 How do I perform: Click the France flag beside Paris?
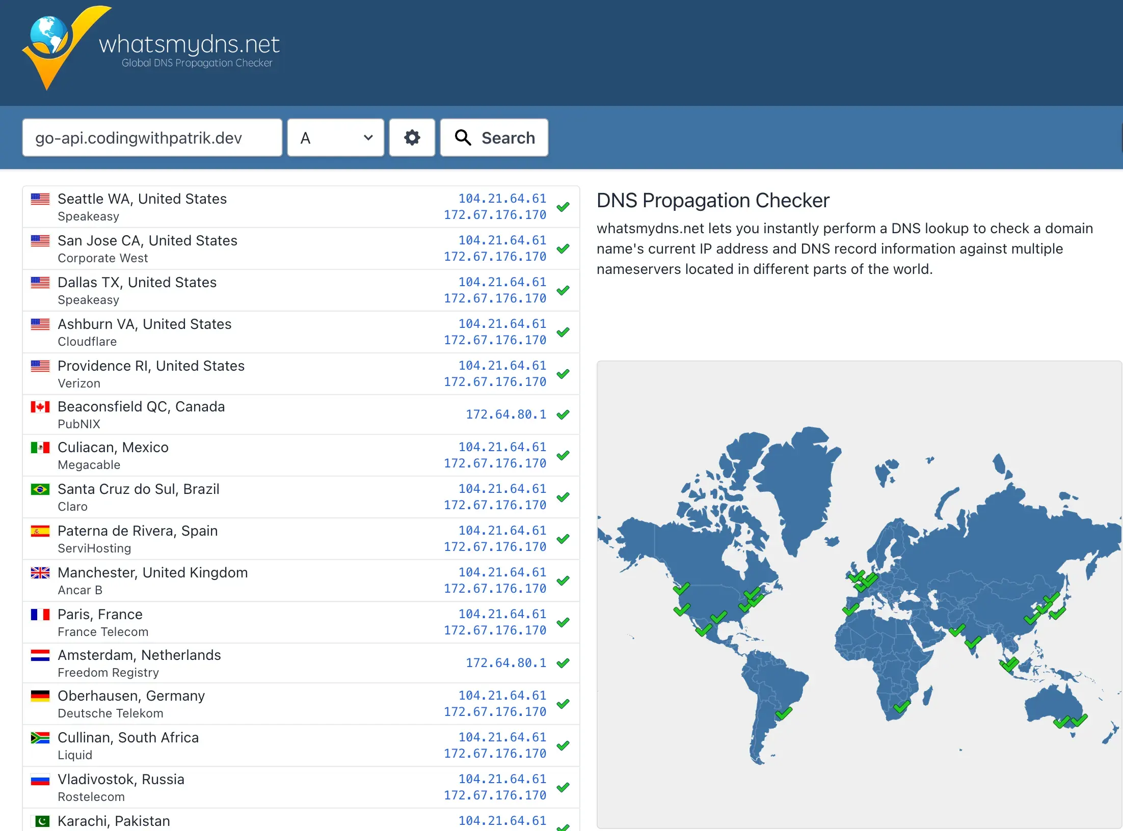pos(40,615)
